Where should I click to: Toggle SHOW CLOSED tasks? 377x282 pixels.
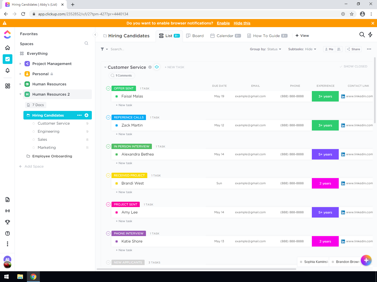point(353,66)
